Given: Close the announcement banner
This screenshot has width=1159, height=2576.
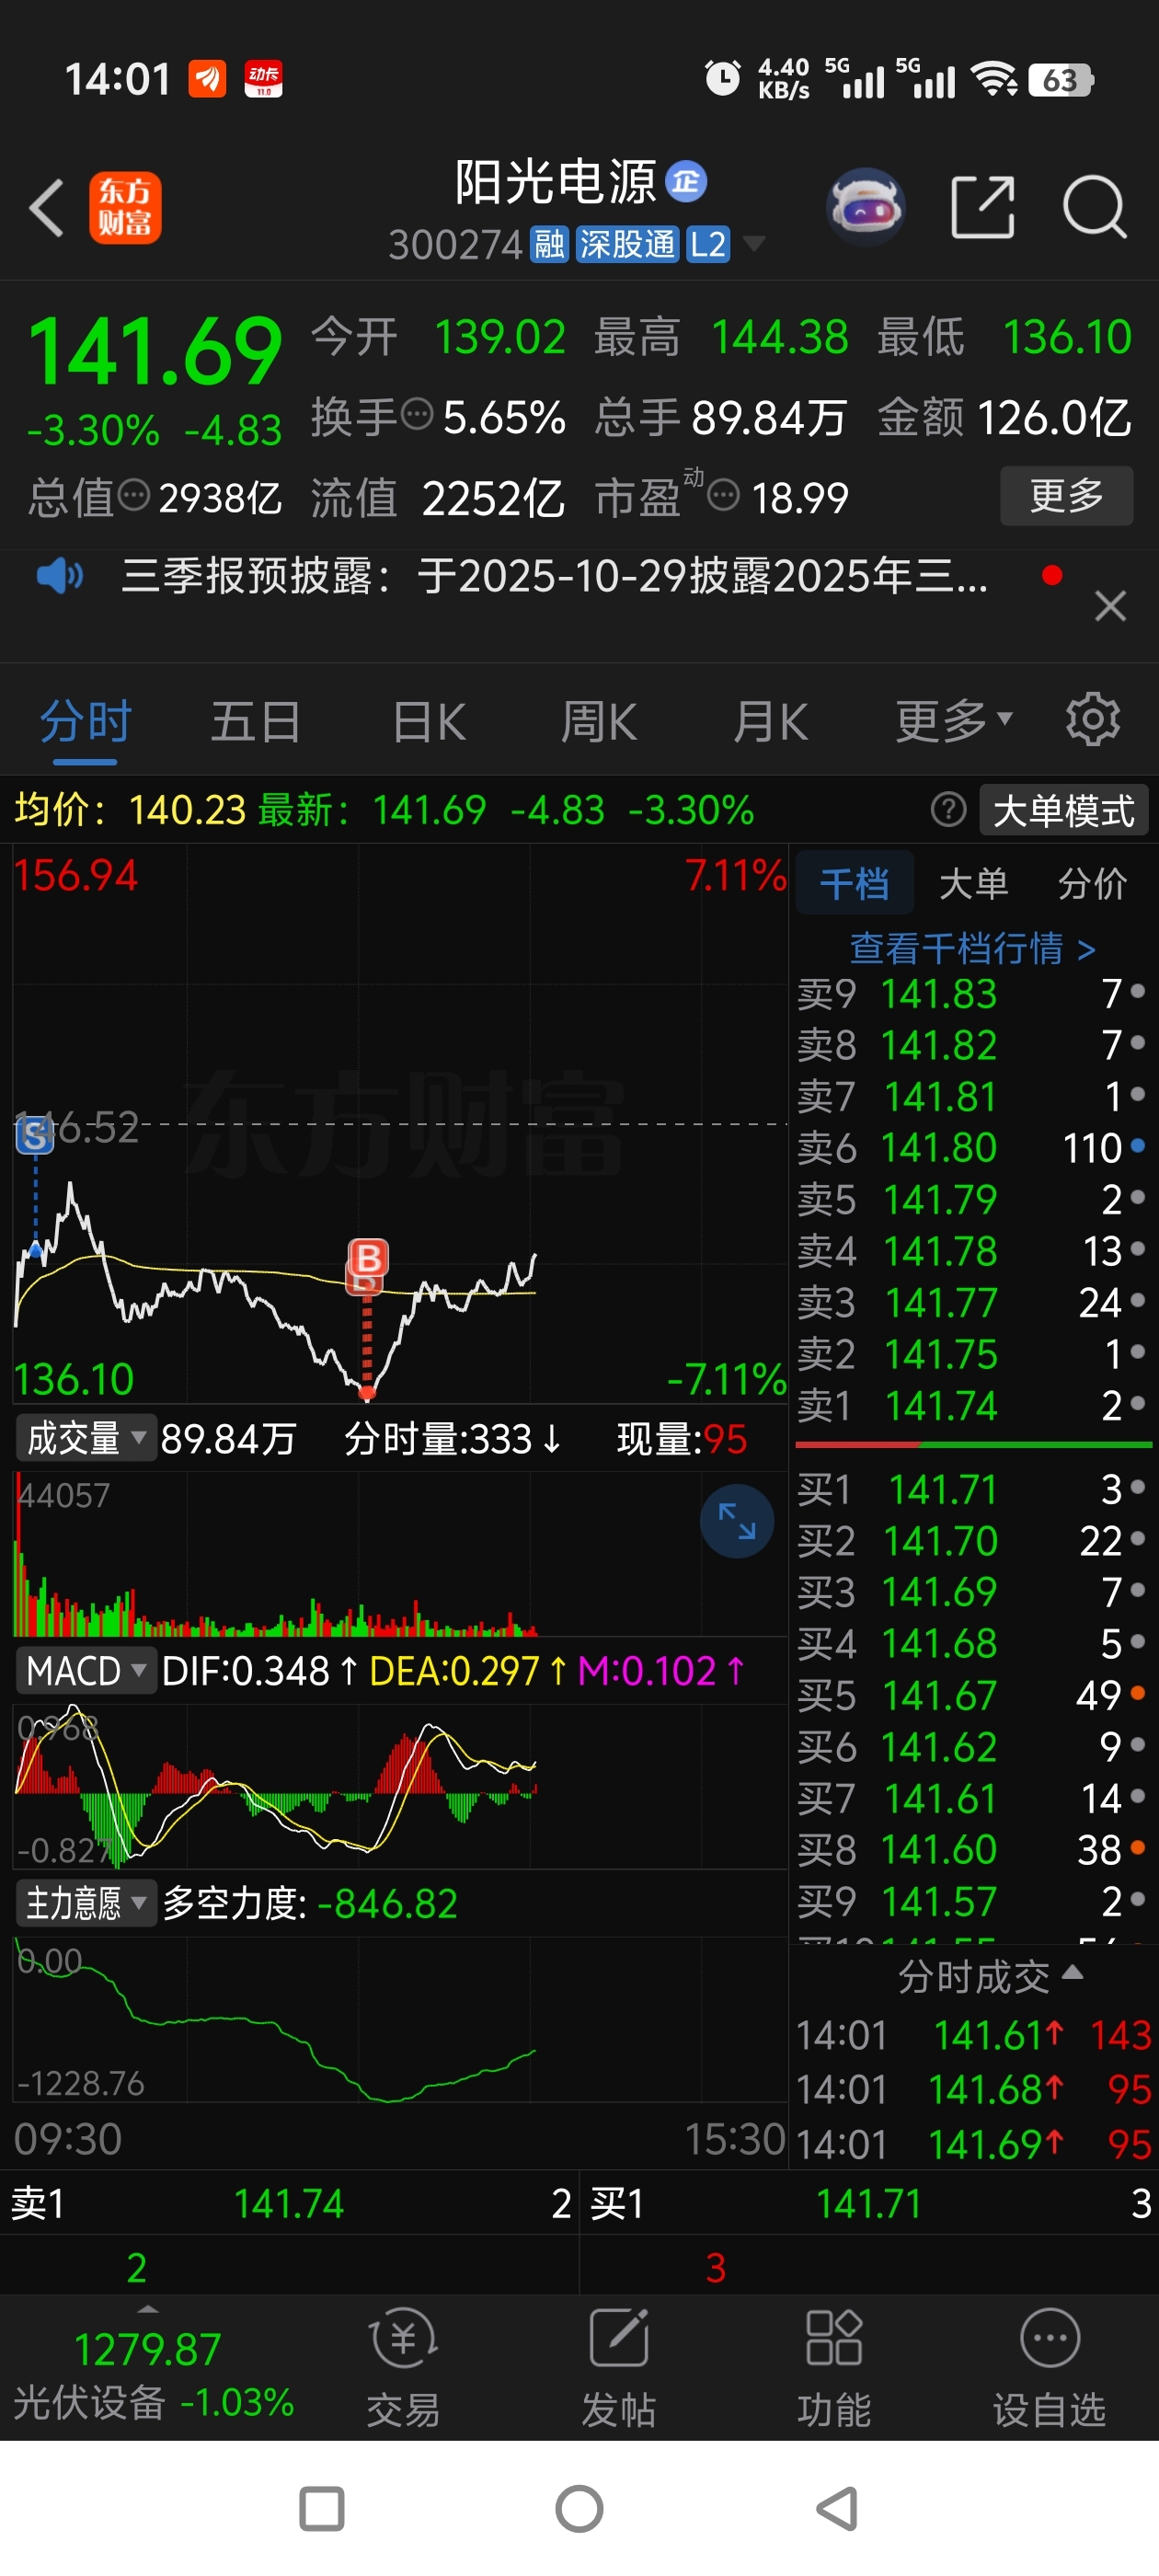Looking at the screenshot, I should [x=1110, y=606].
